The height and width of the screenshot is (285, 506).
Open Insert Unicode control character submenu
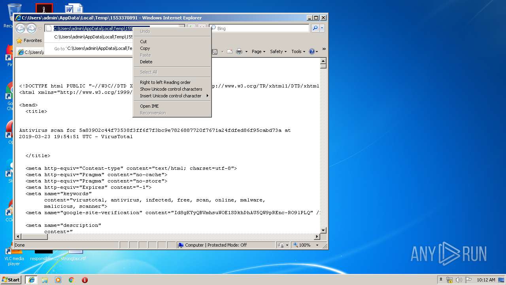[x=172, y=96]
